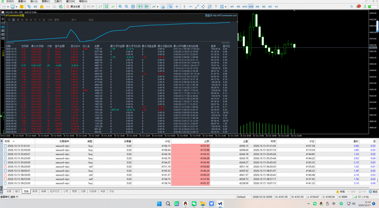Open WeChat from the taskbar
The width and height of the screenshot is (379, 208).
[194, 204]
